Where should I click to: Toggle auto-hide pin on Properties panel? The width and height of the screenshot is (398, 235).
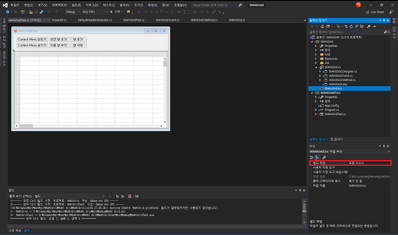click(x=384, y=146)
